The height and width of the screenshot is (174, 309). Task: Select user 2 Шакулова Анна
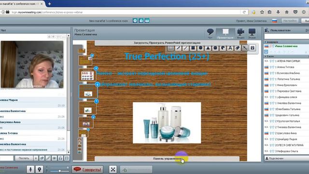click(x=286, y=133)
